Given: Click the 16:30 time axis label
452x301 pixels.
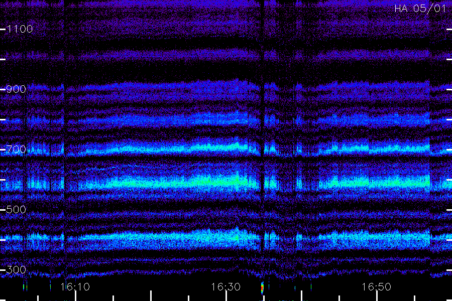Looking at the screenshot, I should coord(225,287).
